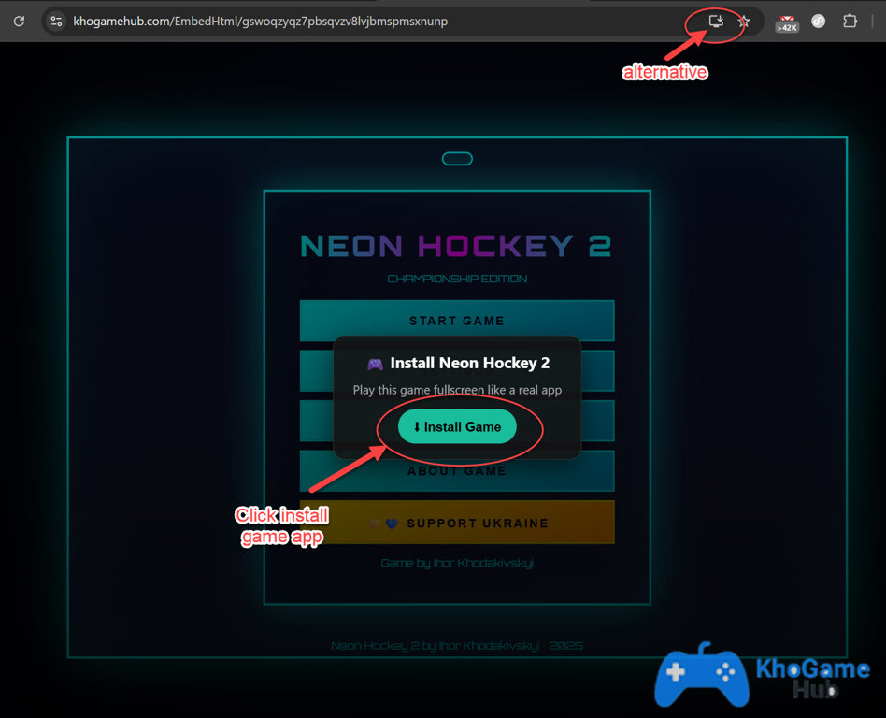886x718 pixels.
Task: Click the circled install-app icon in toolbar
Action: (x=715, y=21)
